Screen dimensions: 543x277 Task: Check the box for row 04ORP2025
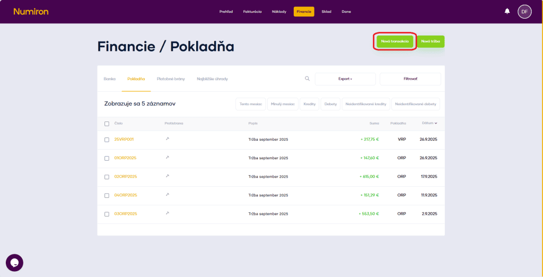[x=107, y=195]
